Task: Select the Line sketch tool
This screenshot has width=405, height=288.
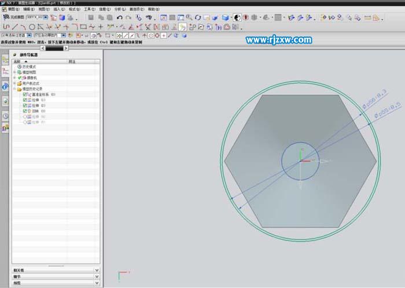Action: tap(15, 27)
